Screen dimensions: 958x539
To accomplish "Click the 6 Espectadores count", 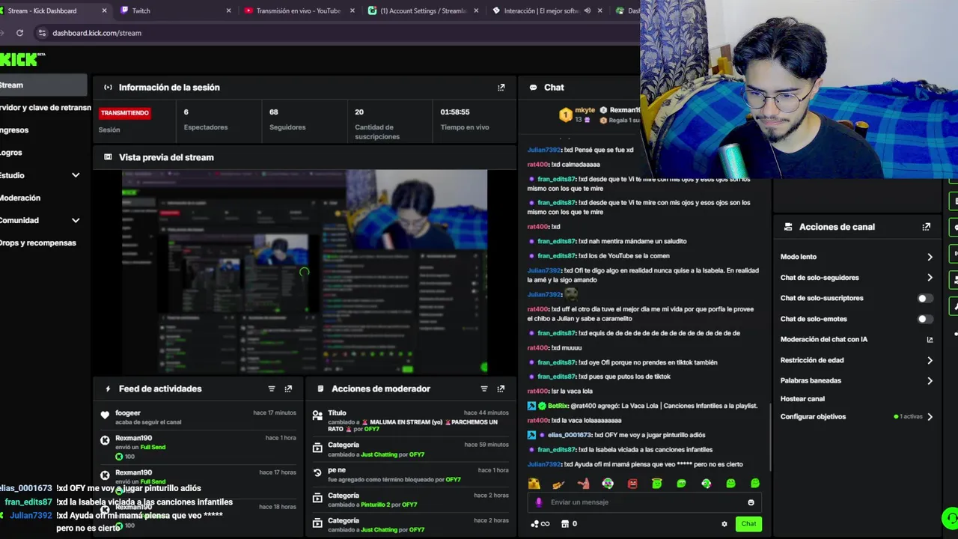I will [x=186, y=112].
